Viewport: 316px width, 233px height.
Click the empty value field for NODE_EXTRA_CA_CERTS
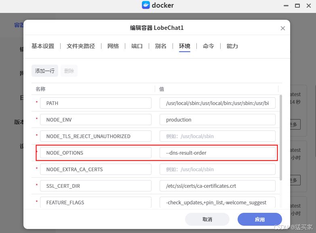click(x=217, y=169)
